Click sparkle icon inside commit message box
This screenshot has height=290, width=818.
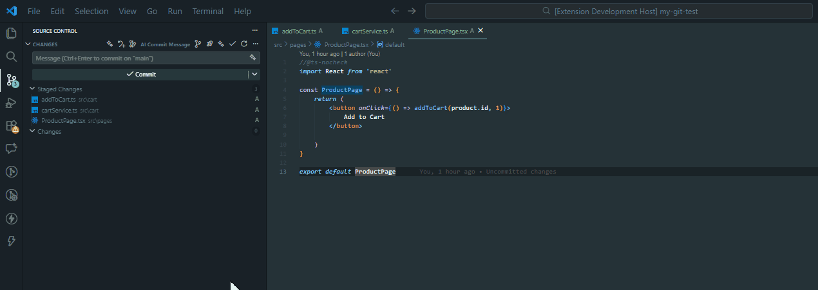coord(253,58)
